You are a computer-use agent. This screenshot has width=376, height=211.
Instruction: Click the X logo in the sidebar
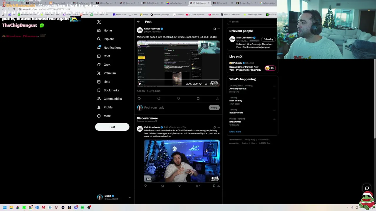[x=99, y=22]
